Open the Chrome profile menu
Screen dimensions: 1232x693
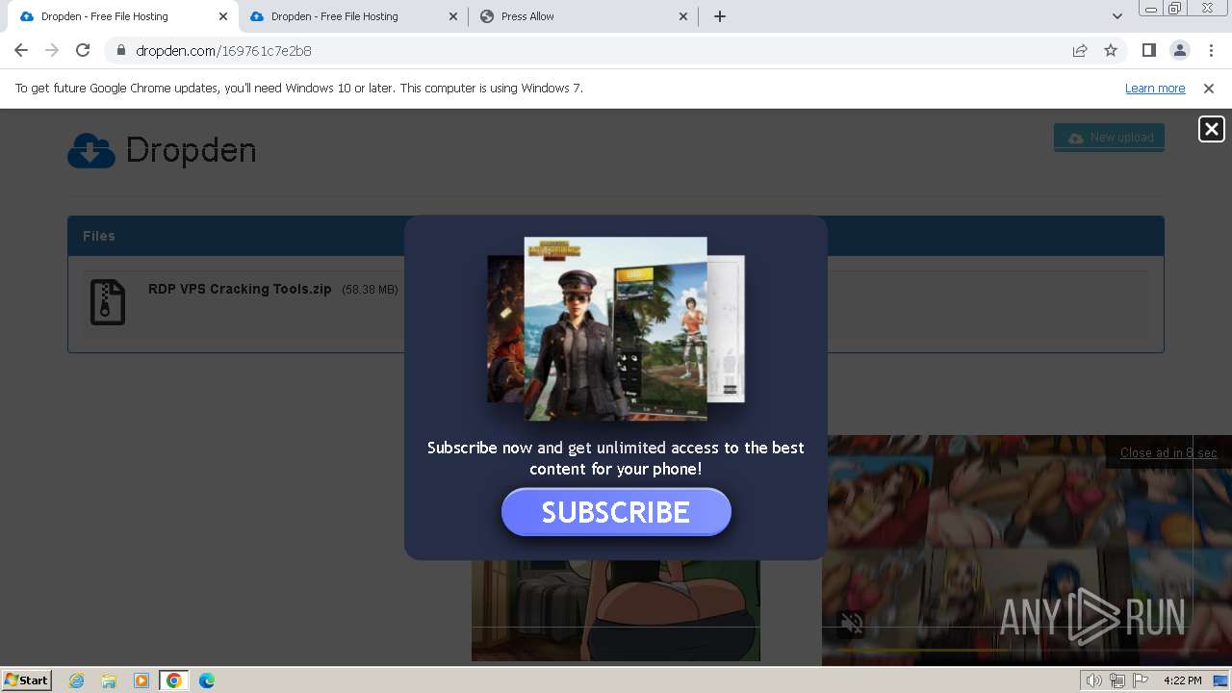pyautogui.click(x=1179, y=50)
